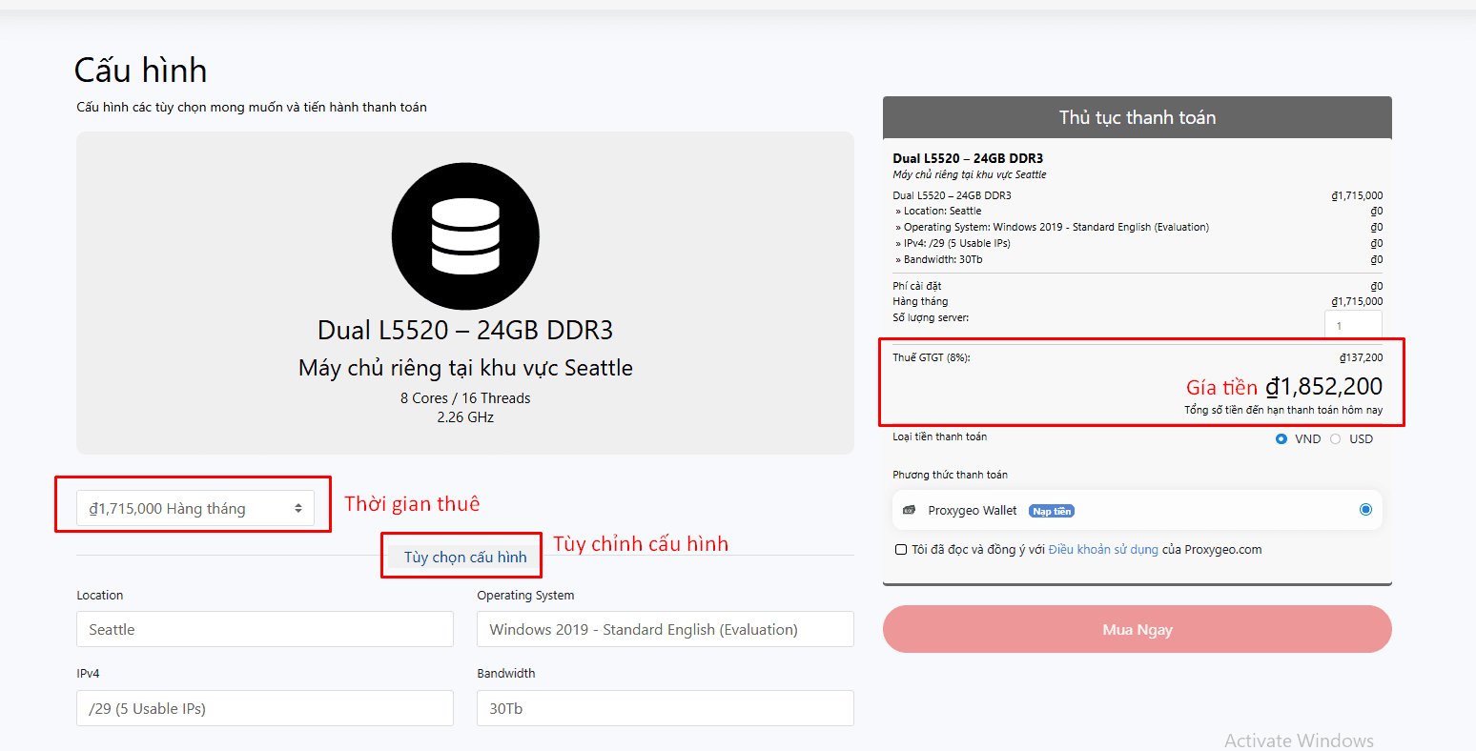
Task: Click the IPv4 /29 option field
Action: 265,709
